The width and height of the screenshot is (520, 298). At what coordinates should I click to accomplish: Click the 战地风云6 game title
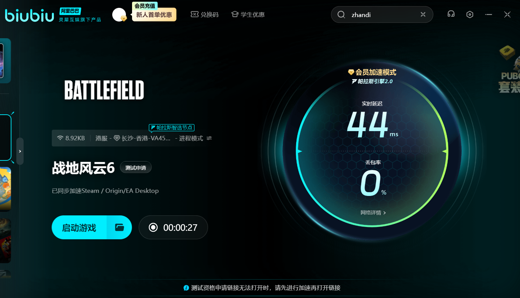(83, 168)
